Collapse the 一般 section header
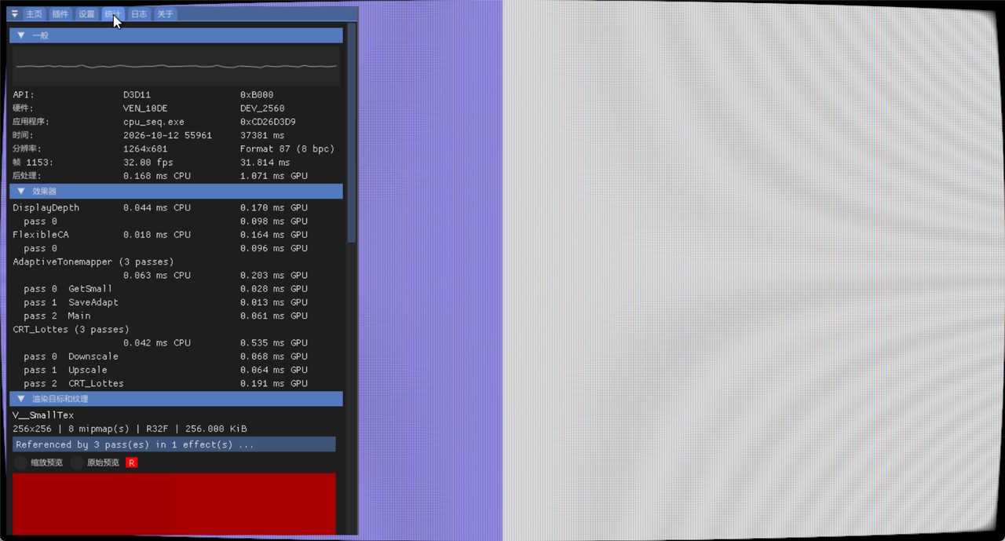This screenshot has height=541, width=1005. [x=176, y=35]
